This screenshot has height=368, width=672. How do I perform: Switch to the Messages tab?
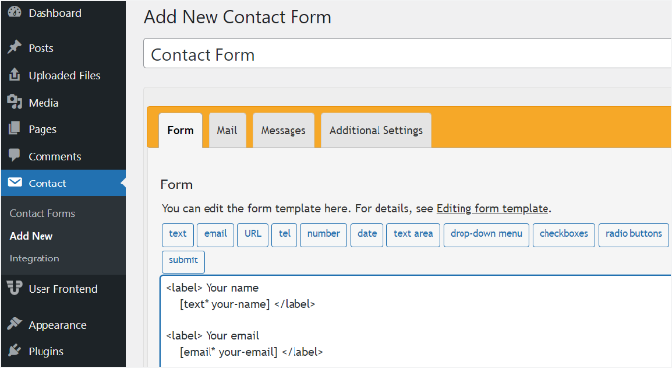click(x=284, y=130)
